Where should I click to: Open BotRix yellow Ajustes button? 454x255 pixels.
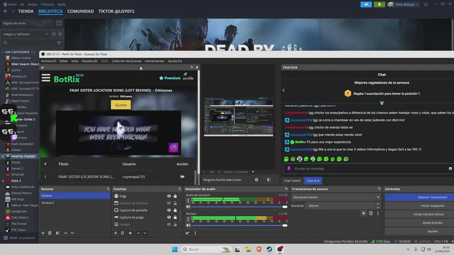tap(121, 105)
